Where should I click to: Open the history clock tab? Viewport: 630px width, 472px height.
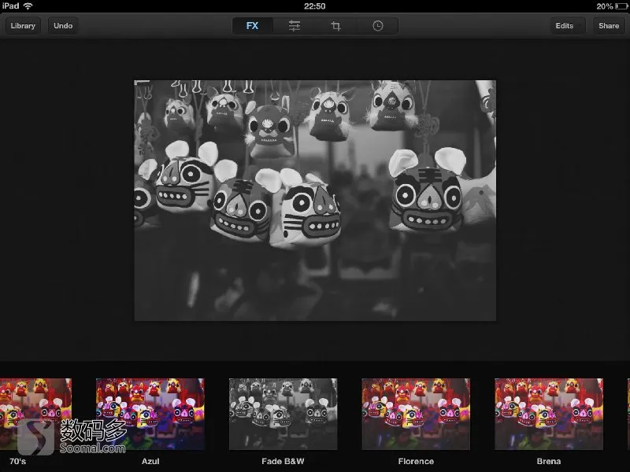click(378, 26)
